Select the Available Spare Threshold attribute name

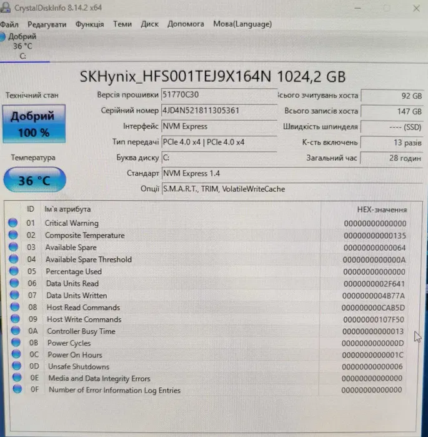(x=89, y=259)
